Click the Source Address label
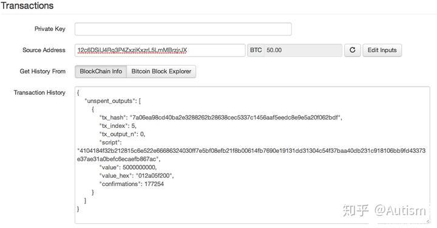The width and height of the screenshot is (437, 228). 44,50
